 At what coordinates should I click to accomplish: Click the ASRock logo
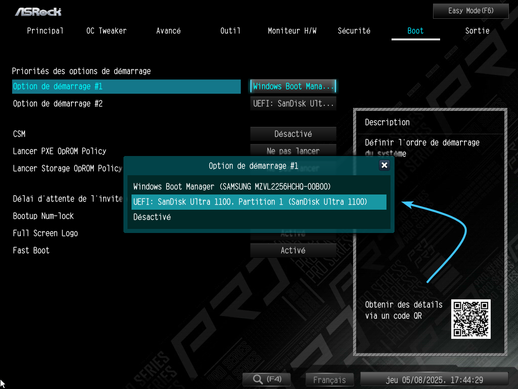tap(38, 11)
